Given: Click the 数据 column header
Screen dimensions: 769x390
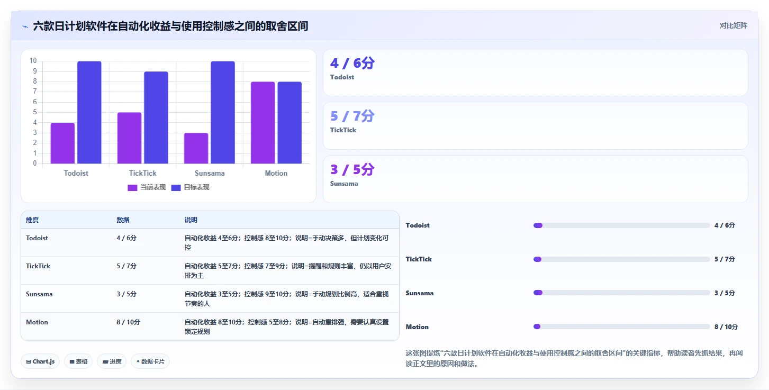Looking at the screenshot, I should click(x=123, y=220).
